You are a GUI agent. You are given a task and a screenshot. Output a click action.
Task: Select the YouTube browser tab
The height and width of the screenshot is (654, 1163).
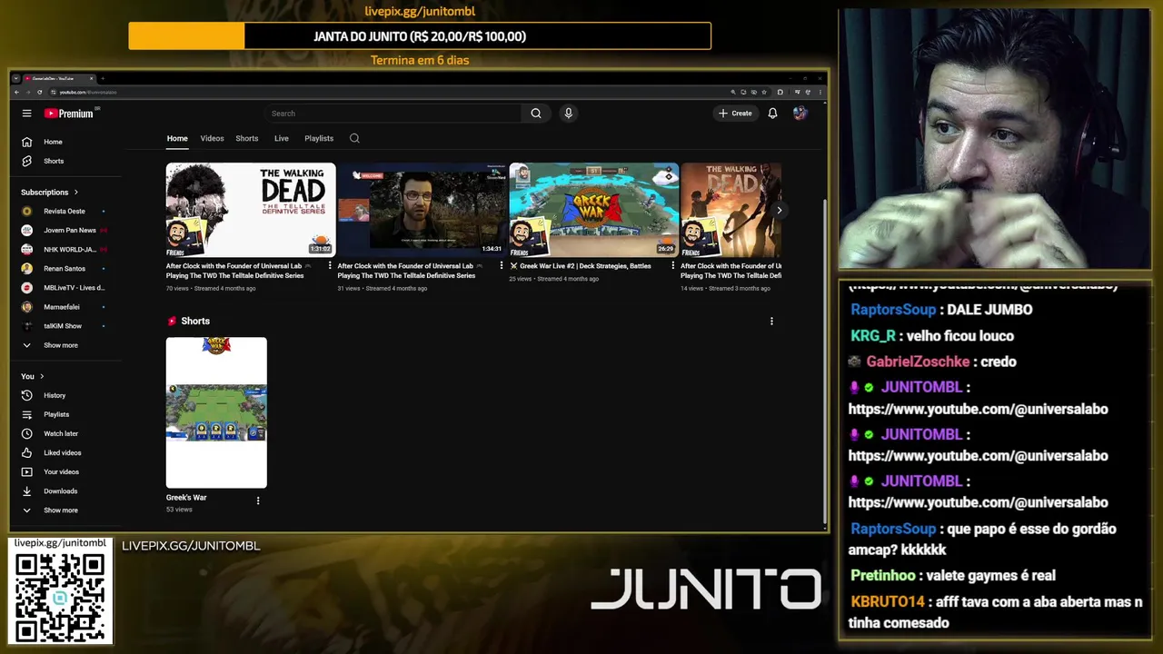tap(57, 79)
